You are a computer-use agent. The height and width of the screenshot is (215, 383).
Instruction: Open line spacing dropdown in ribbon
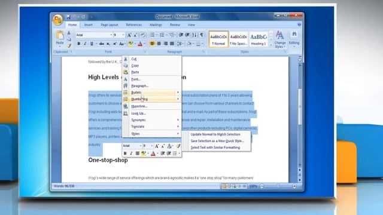181,44
